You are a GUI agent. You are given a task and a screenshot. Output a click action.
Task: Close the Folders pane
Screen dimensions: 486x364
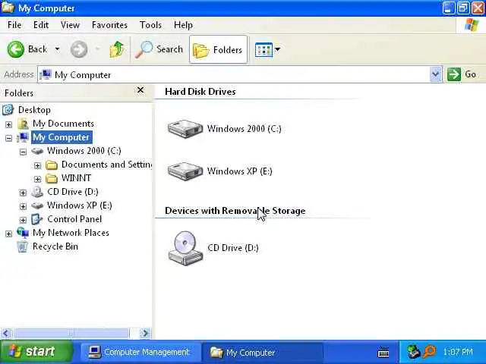[x=140, y=90]
